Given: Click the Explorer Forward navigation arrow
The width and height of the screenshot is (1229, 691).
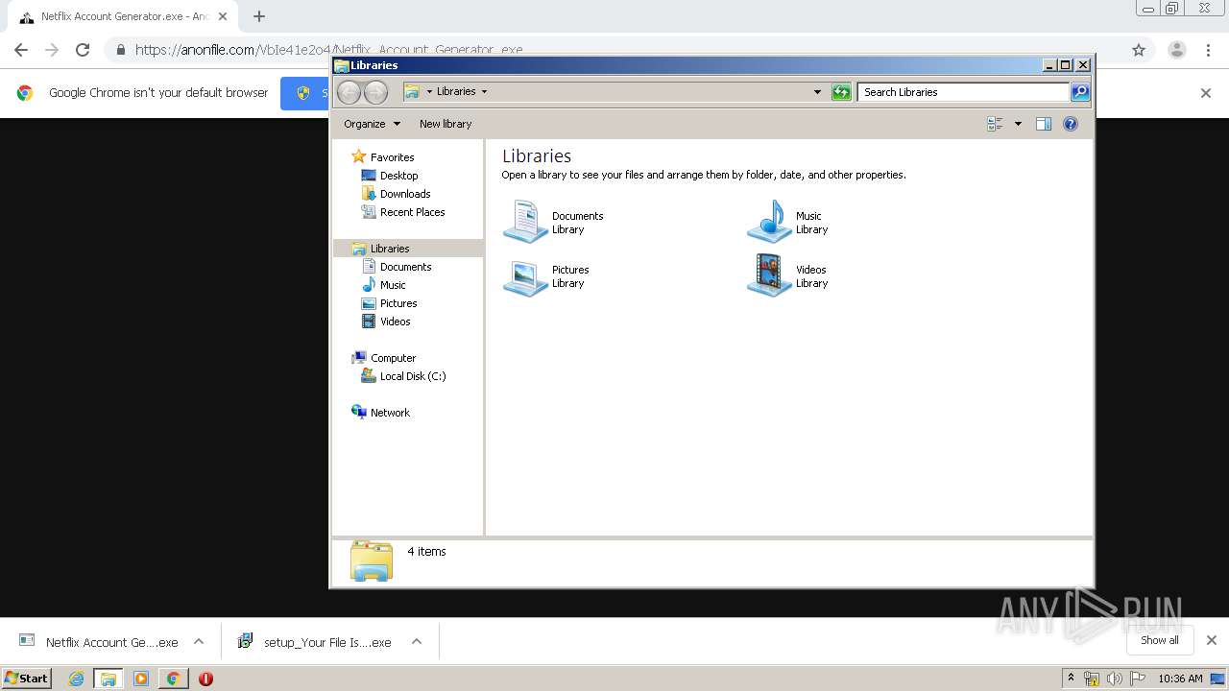Looking at the screenshot, I should pos(375,92).
